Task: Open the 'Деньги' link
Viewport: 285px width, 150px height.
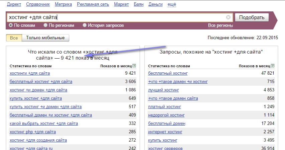Action: click(x=156, y=4)
